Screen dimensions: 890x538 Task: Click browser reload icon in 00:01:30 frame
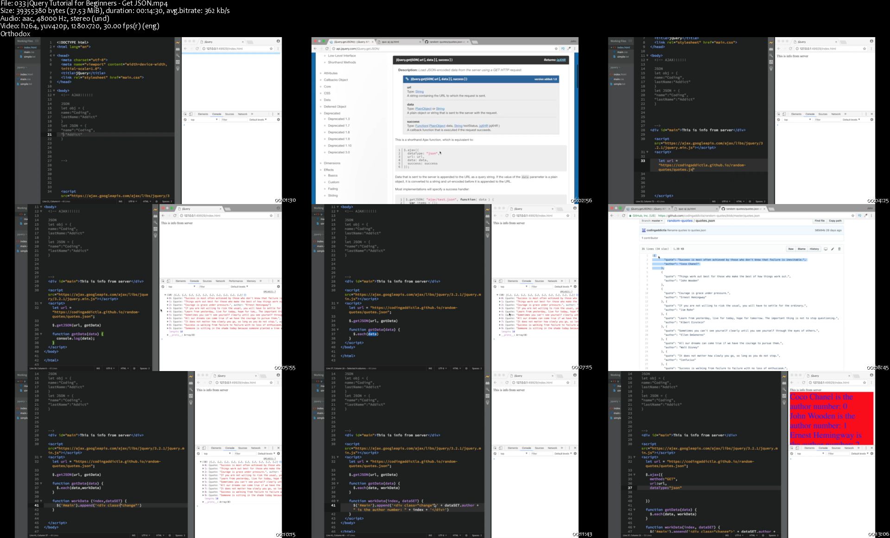197,48
